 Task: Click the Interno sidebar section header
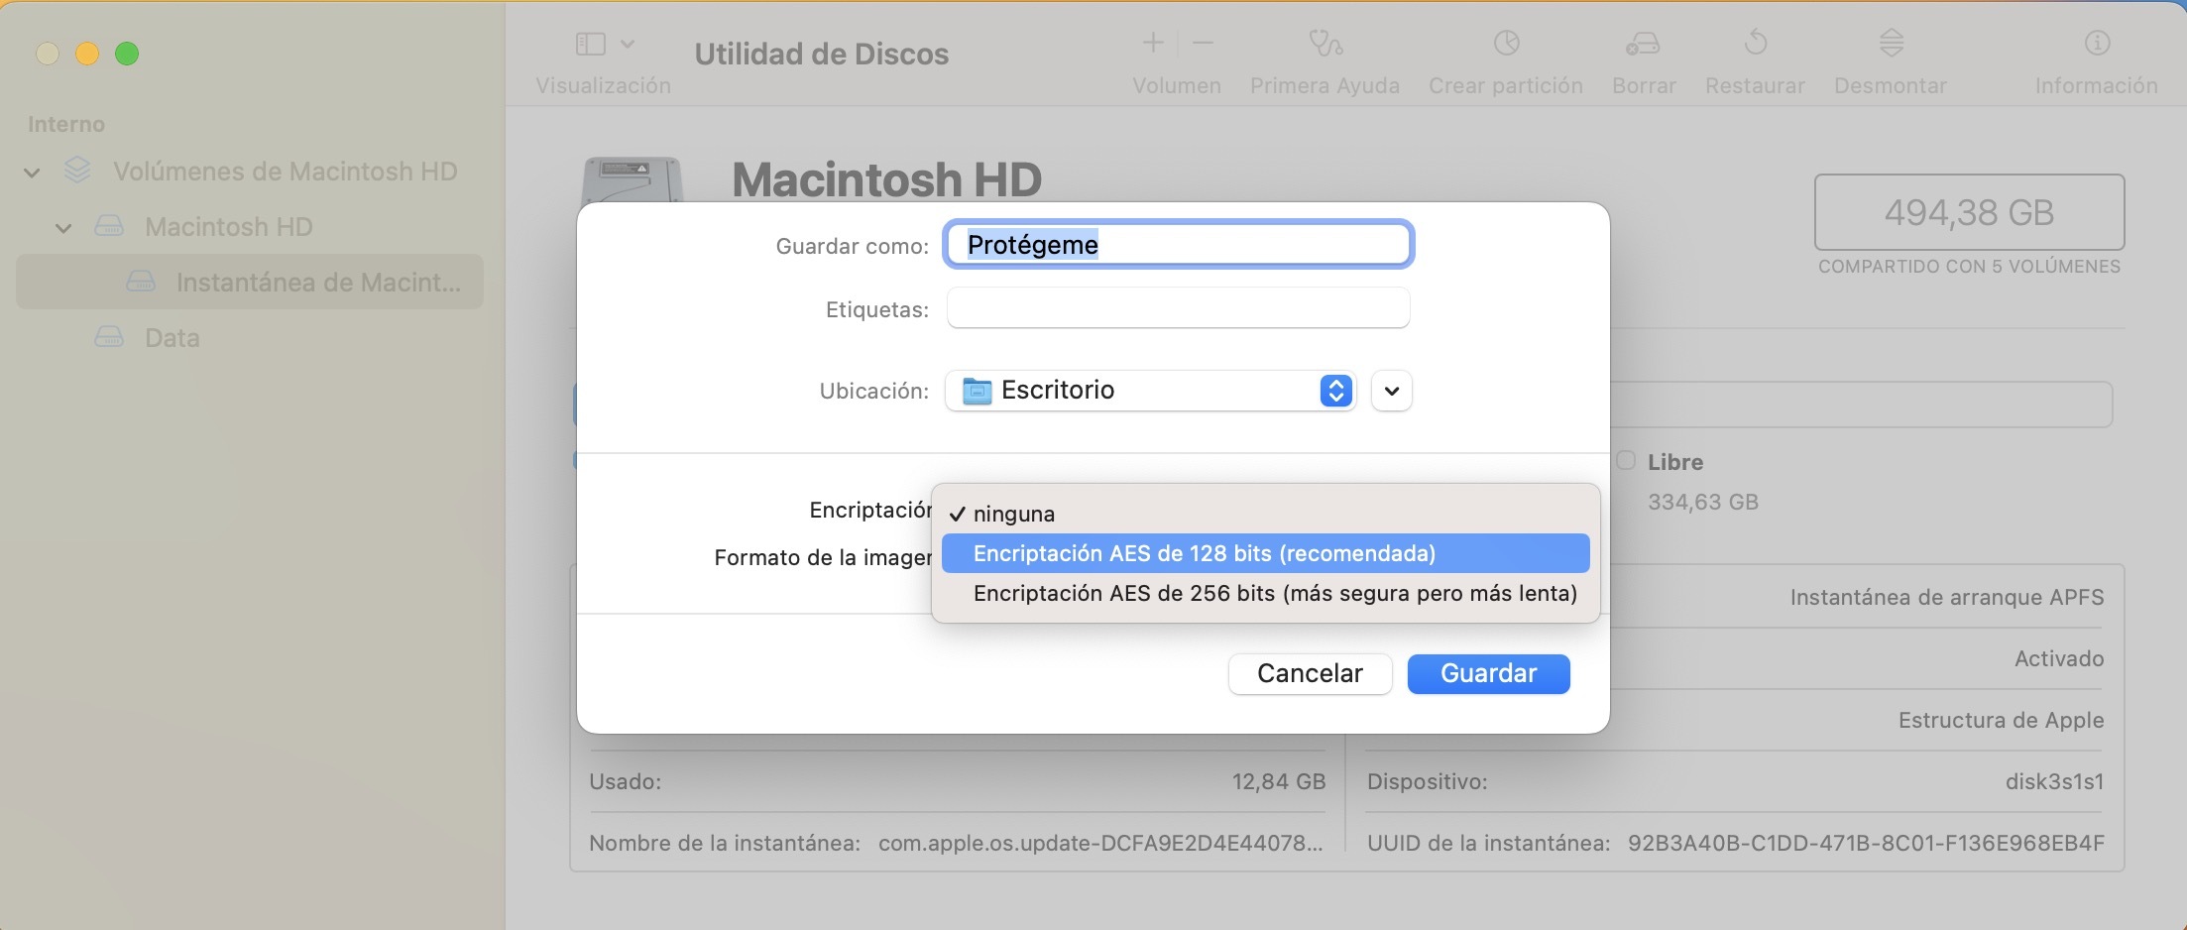tap(66, 124)
